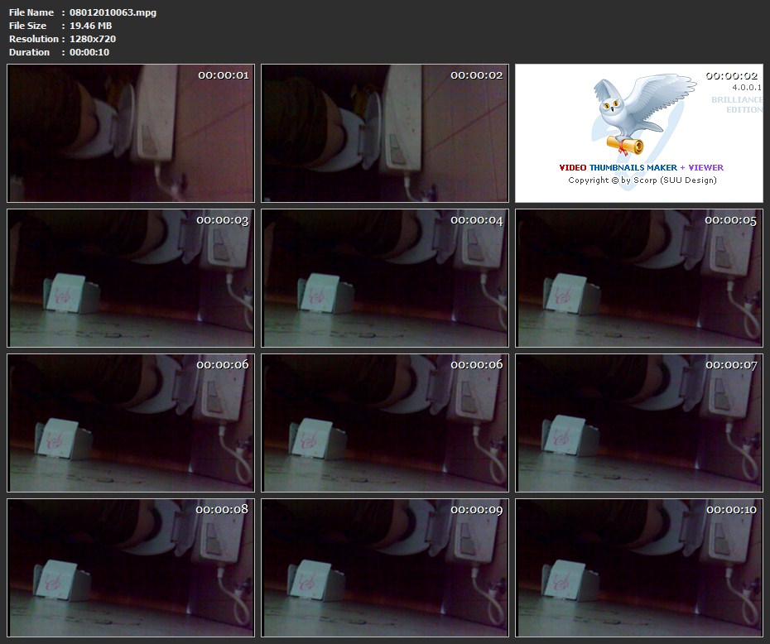Choose the 00:00:08 thumbnail
The width and height of the screenshot is (770, 644).
pos(131,568)
